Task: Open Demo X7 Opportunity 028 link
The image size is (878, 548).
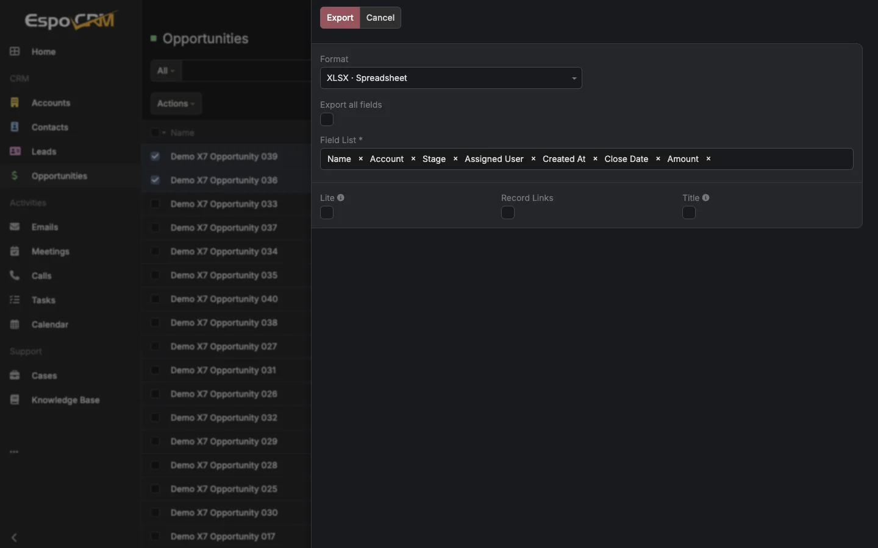Action: coord(224,465)
